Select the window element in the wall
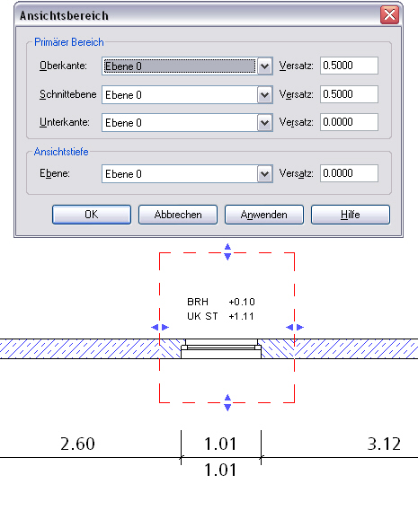Screen dimensions: 418x519 (x=221, y=348)
